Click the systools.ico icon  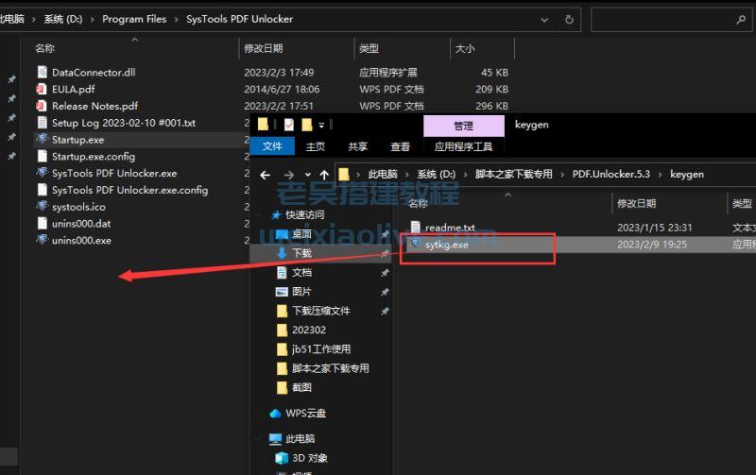(x=43, y=206)
